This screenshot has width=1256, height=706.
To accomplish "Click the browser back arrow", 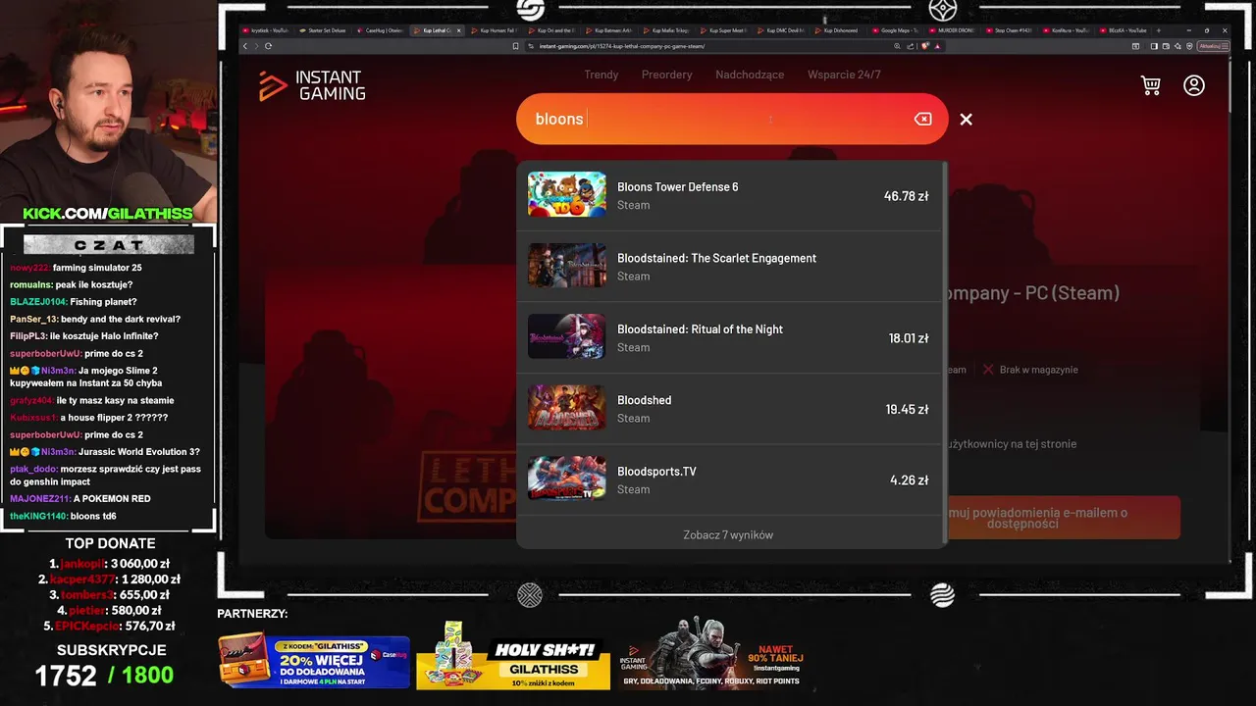I will coord(245,46).
